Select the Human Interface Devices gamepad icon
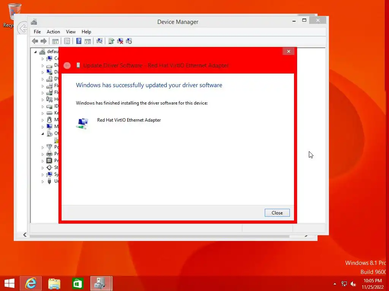Image resolution: width=389 pixels, height=291 pixels. coord(49,99)
